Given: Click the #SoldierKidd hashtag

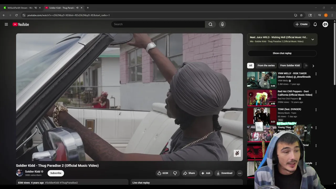Looking at the screenshot, I should pyautogui.click(x=52, y=183).
